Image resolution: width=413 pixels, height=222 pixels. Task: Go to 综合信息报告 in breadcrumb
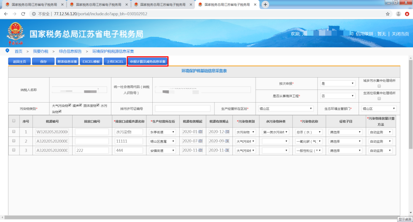(70, 51)
